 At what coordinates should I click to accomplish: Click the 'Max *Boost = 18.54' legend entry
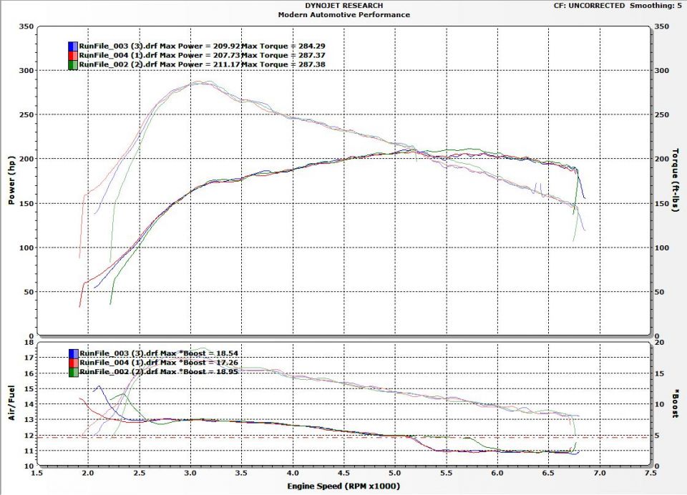coord(199,353)
